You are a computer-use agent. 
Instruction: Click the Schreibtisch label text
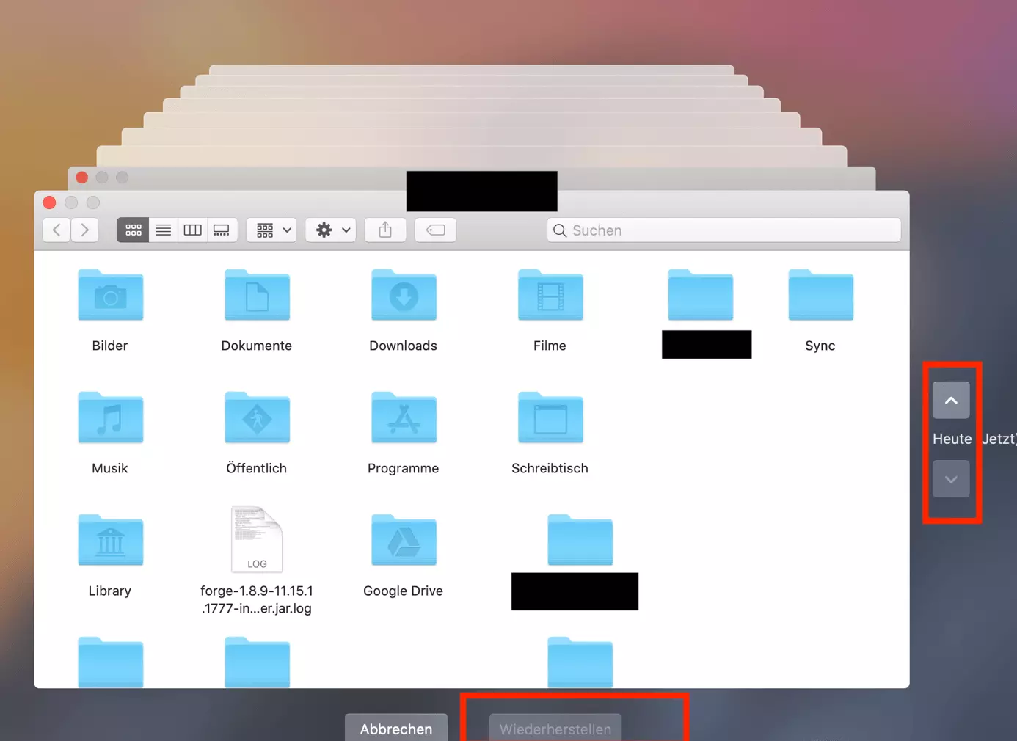[550, 468]
